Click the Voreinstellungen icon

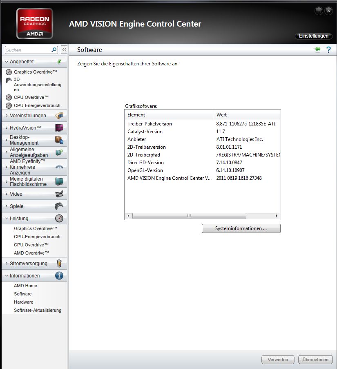click(59, 116)
